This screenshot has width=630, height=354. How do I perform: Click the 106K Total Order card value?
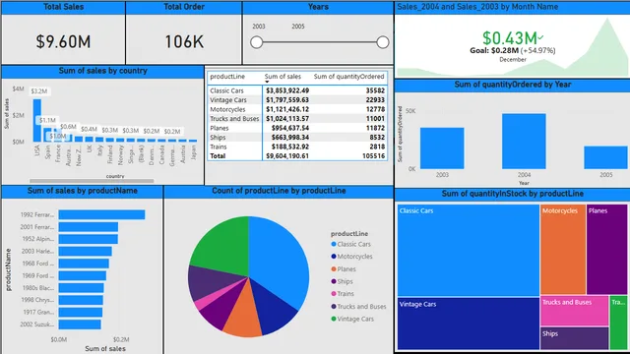coord(184,41)
